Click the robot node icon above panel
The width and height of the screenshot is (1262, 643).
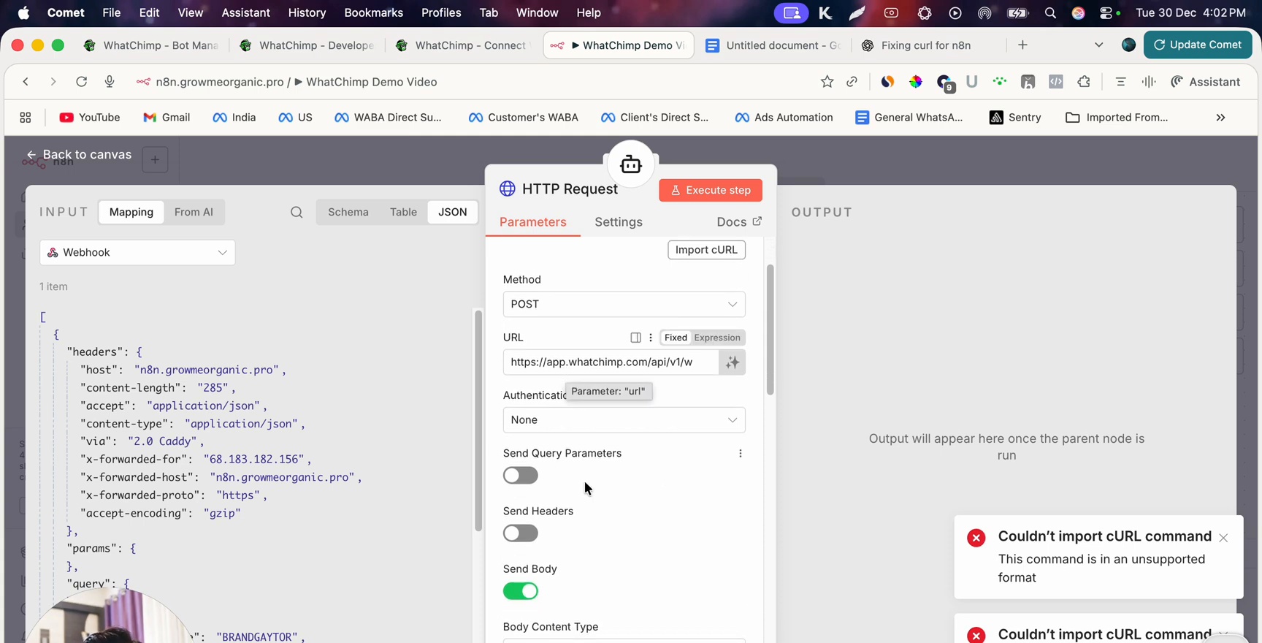(631, 164)
